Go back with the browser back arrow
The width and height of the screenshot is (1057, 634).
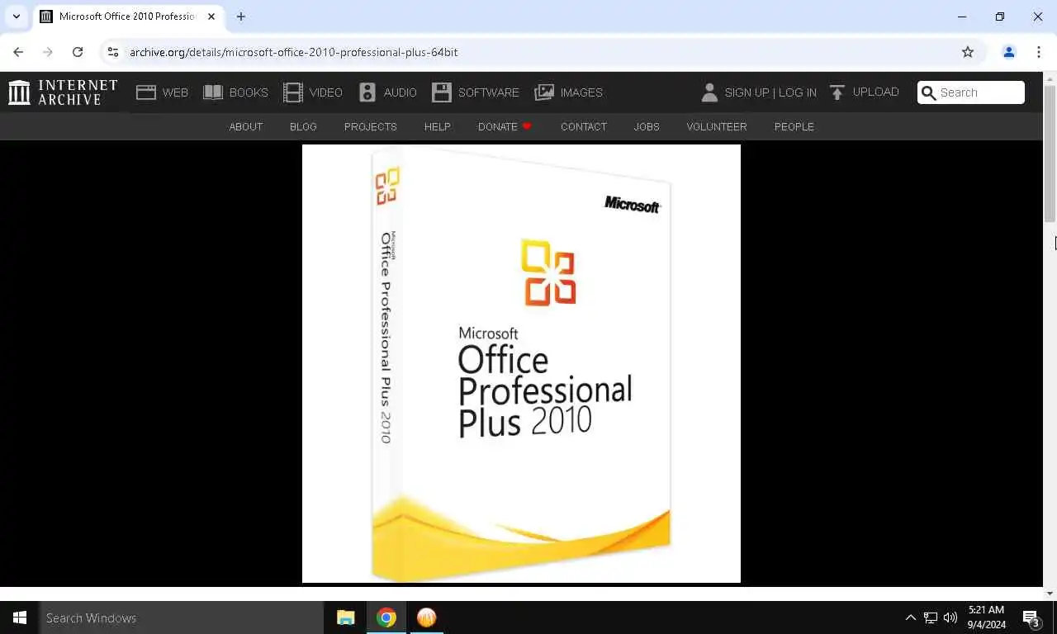pyautogui.click(x=18, y=52)
